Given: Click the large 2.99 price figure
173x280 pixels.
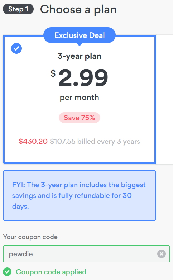Looking at the screenshot, I should point(83,78).
